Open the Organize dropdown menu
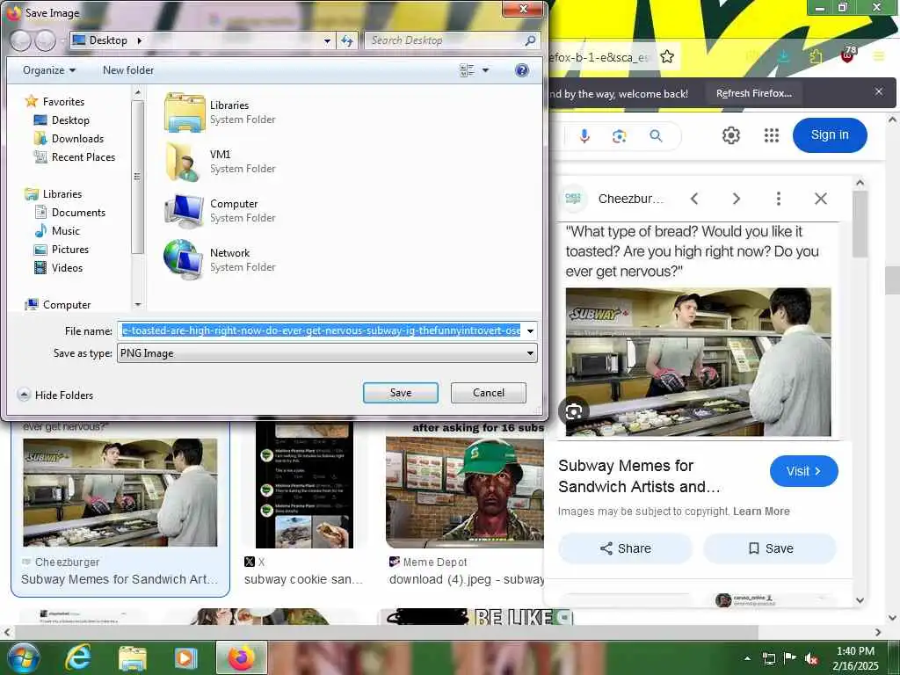The width and height of the screenshot is (900, 675). point(49,70)
